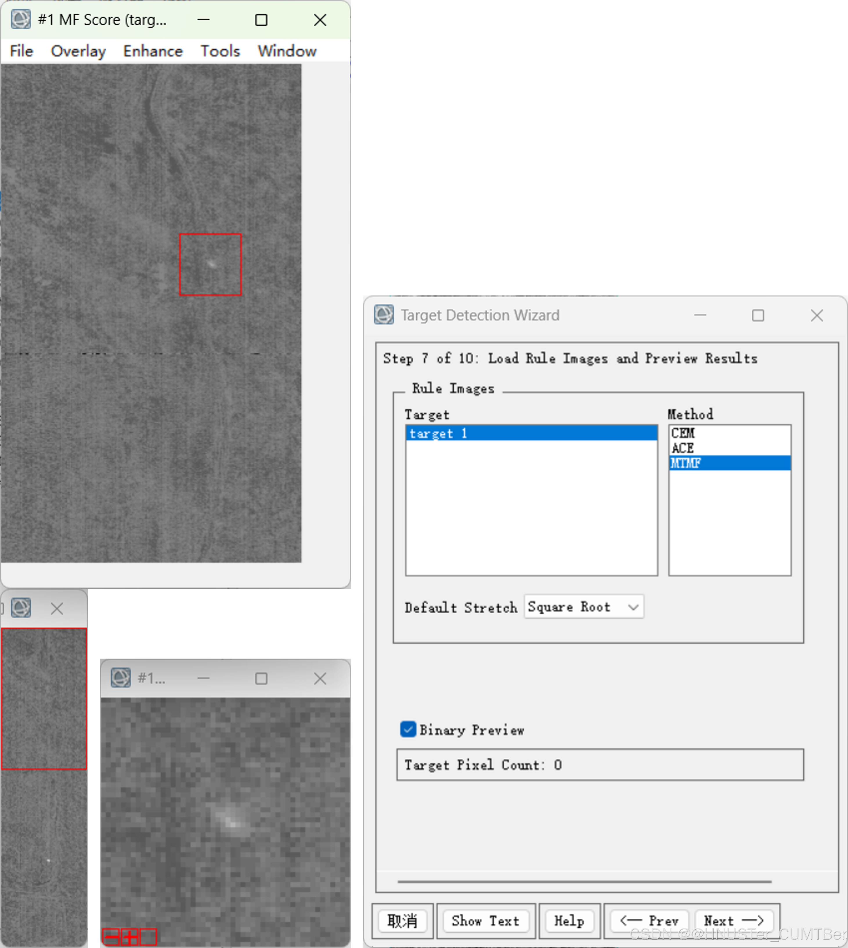This screenshot has width=848, height=948.
Task: Select ACE in the Method list
Action: tap(683, 448)
